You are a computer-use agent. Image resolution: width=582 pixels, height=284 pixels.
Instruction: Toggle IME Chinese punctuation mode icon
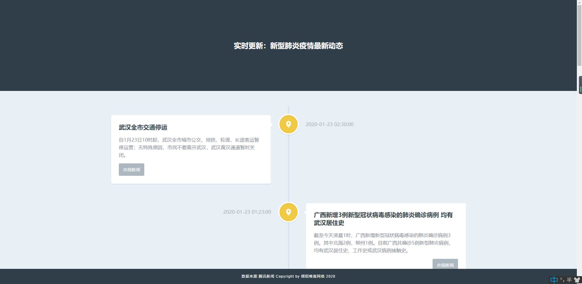562,280
